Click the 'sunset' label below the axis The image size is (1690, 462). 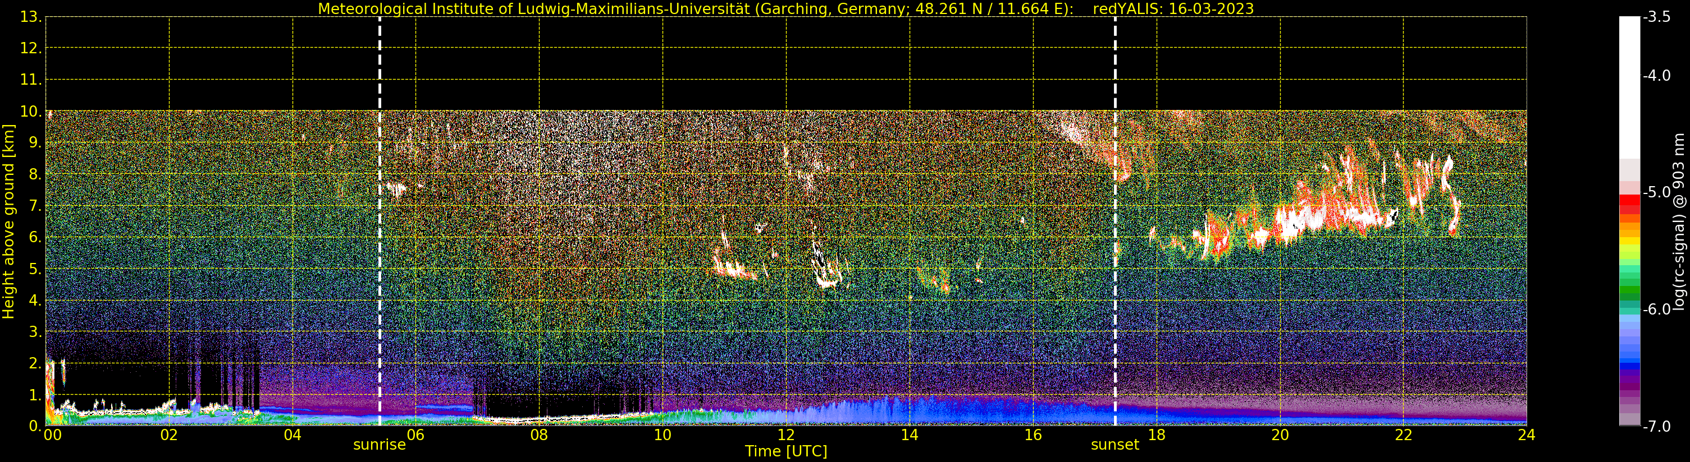1115,444
